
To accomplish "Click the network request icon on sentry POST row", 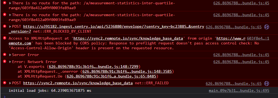I will [267, 27].
